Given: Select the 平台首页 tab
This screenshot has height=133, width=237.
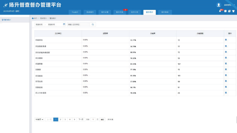Looking at the screenshot, I should [75, 12].
